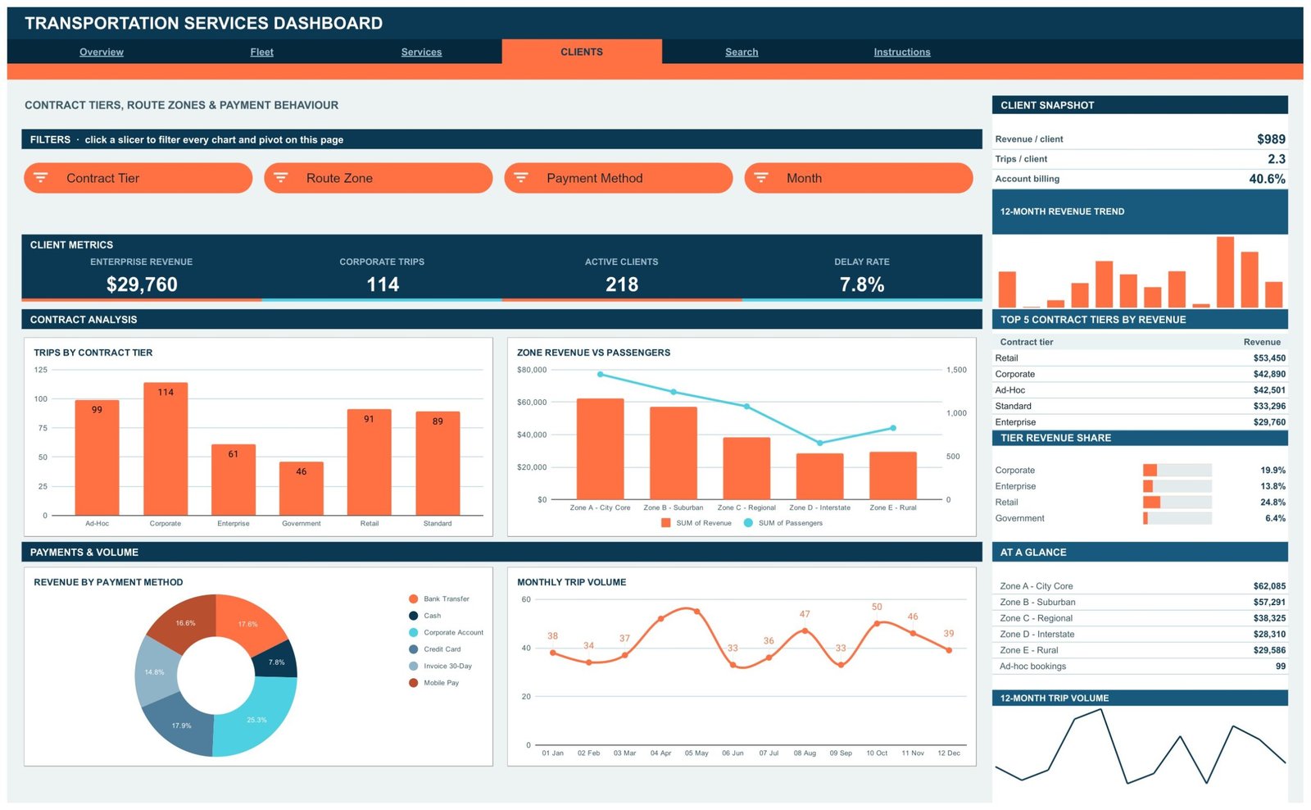Screen dimensions: 1311x810
Task: Click the filter icon on Route Zone slicer
Action: (281, 178)
